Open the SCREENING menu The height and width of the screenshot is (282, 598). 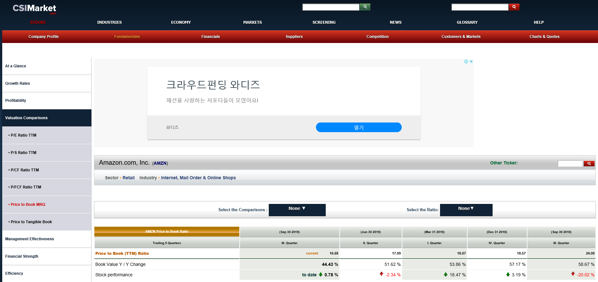[x=324, y=22]
